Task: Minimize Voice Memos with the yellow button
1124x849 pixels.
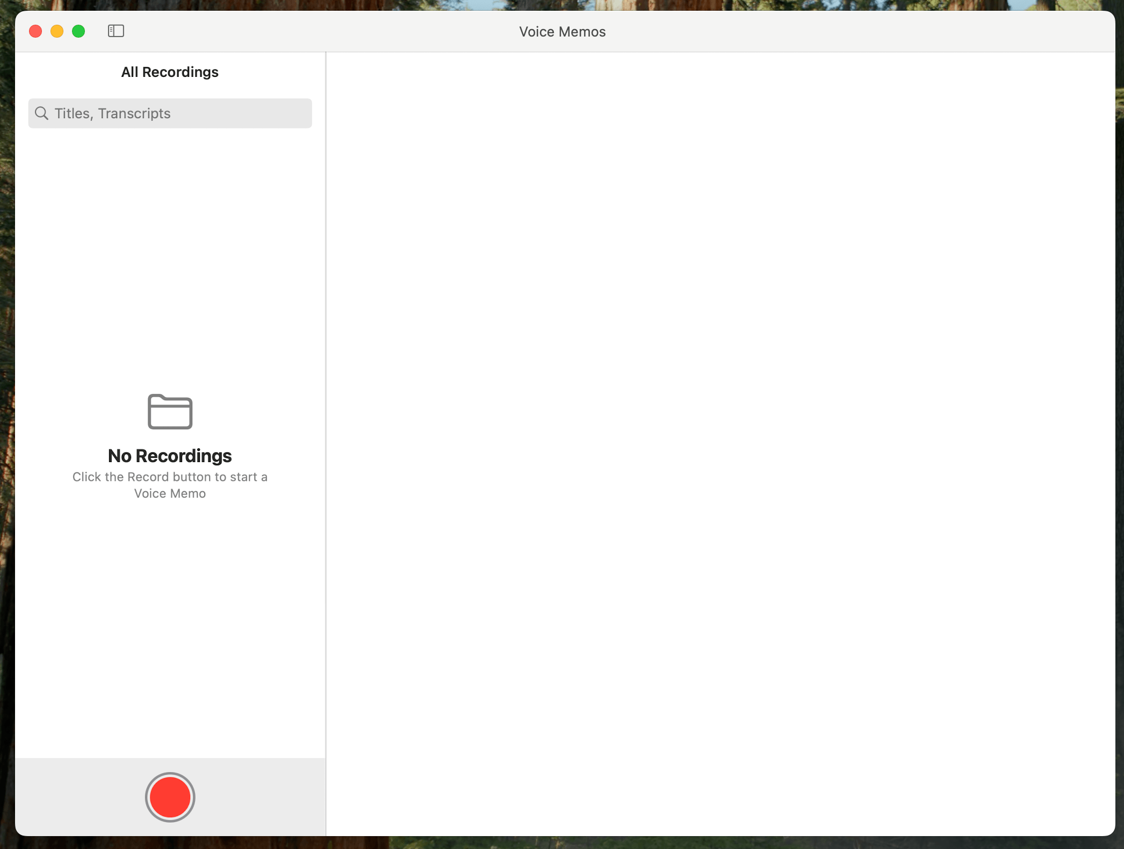Action: (57, 31)
